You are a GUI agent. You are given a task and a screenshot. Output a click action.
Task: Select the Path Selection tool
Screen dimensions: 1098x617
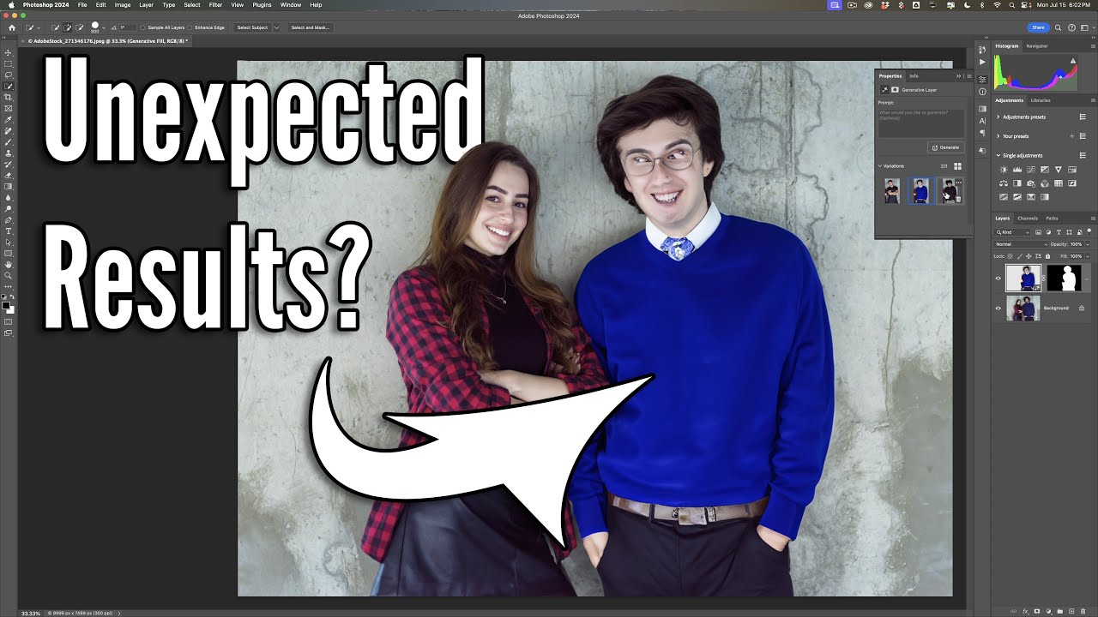(x=9, y=243)
